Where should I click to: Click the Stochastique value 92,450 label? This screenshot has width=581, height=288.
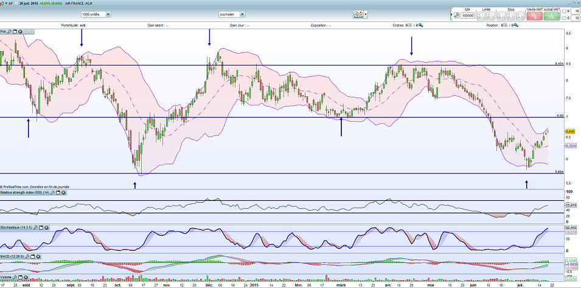[571, 228]
